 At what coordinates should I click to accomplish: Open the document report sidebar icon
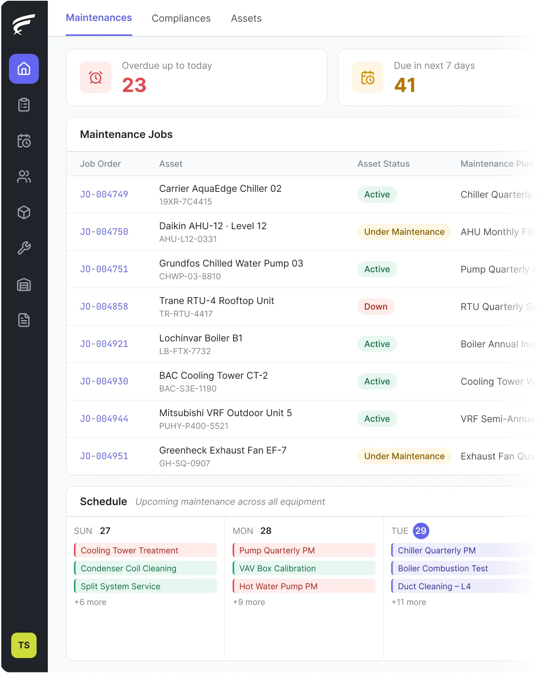point(24,320)
